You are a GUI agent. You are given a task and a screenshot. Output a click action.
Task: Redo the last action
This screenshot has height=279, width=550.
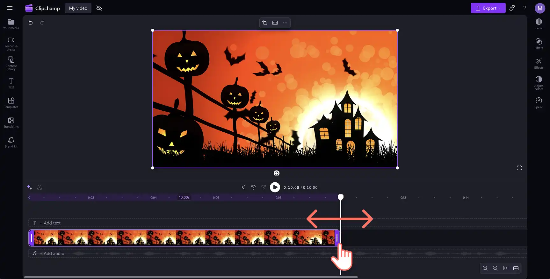[42, 23]
